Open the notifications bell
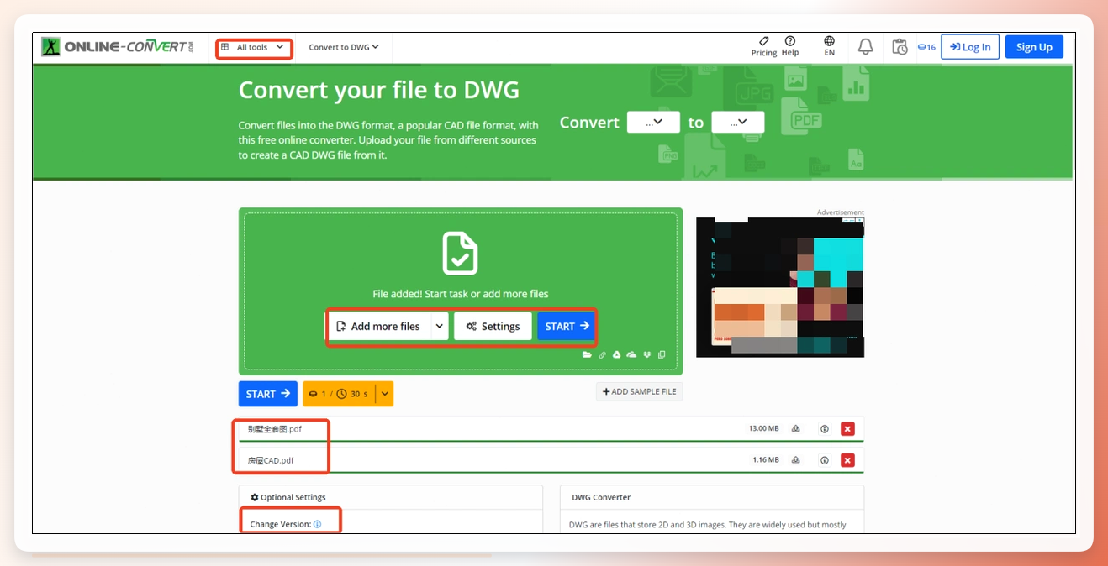Image resolution: width=1108 pixels, height=566 pixels. coord(865,47)
